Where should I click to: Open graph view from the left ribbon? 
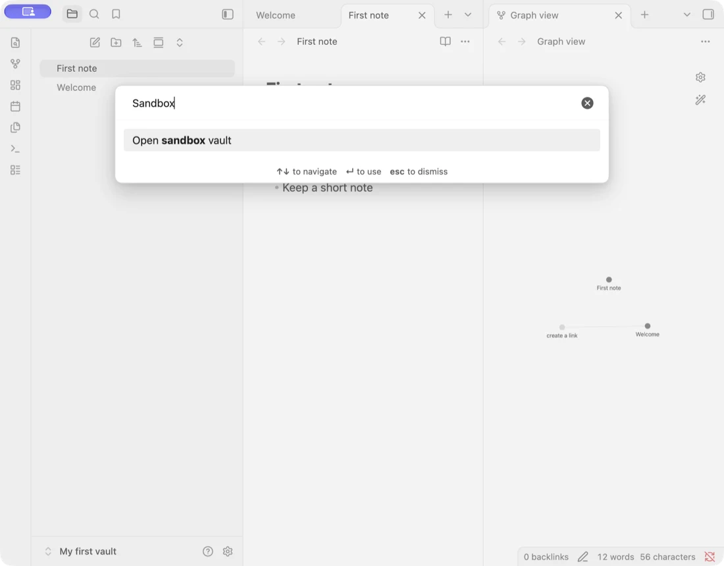(x=15, y=64)
